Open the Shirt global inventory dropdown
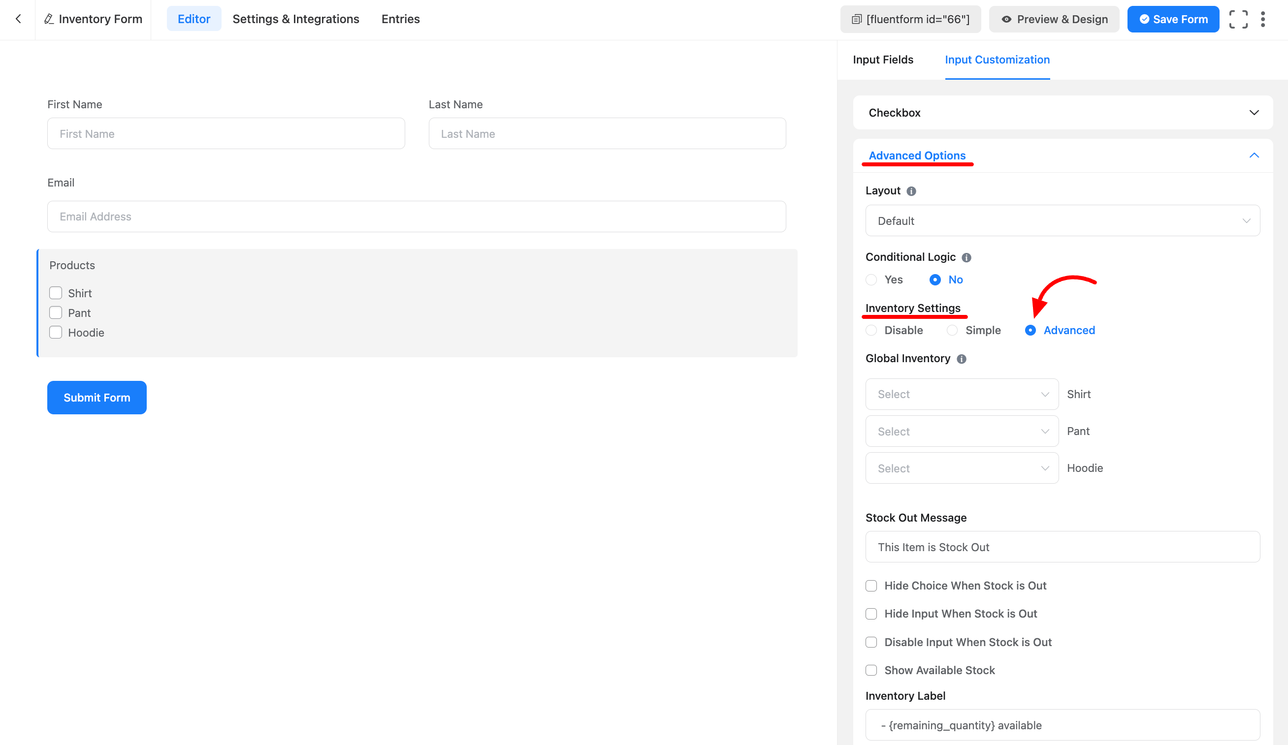The height and width of the screenshot is (745, 1288). [x=962, y=394]
